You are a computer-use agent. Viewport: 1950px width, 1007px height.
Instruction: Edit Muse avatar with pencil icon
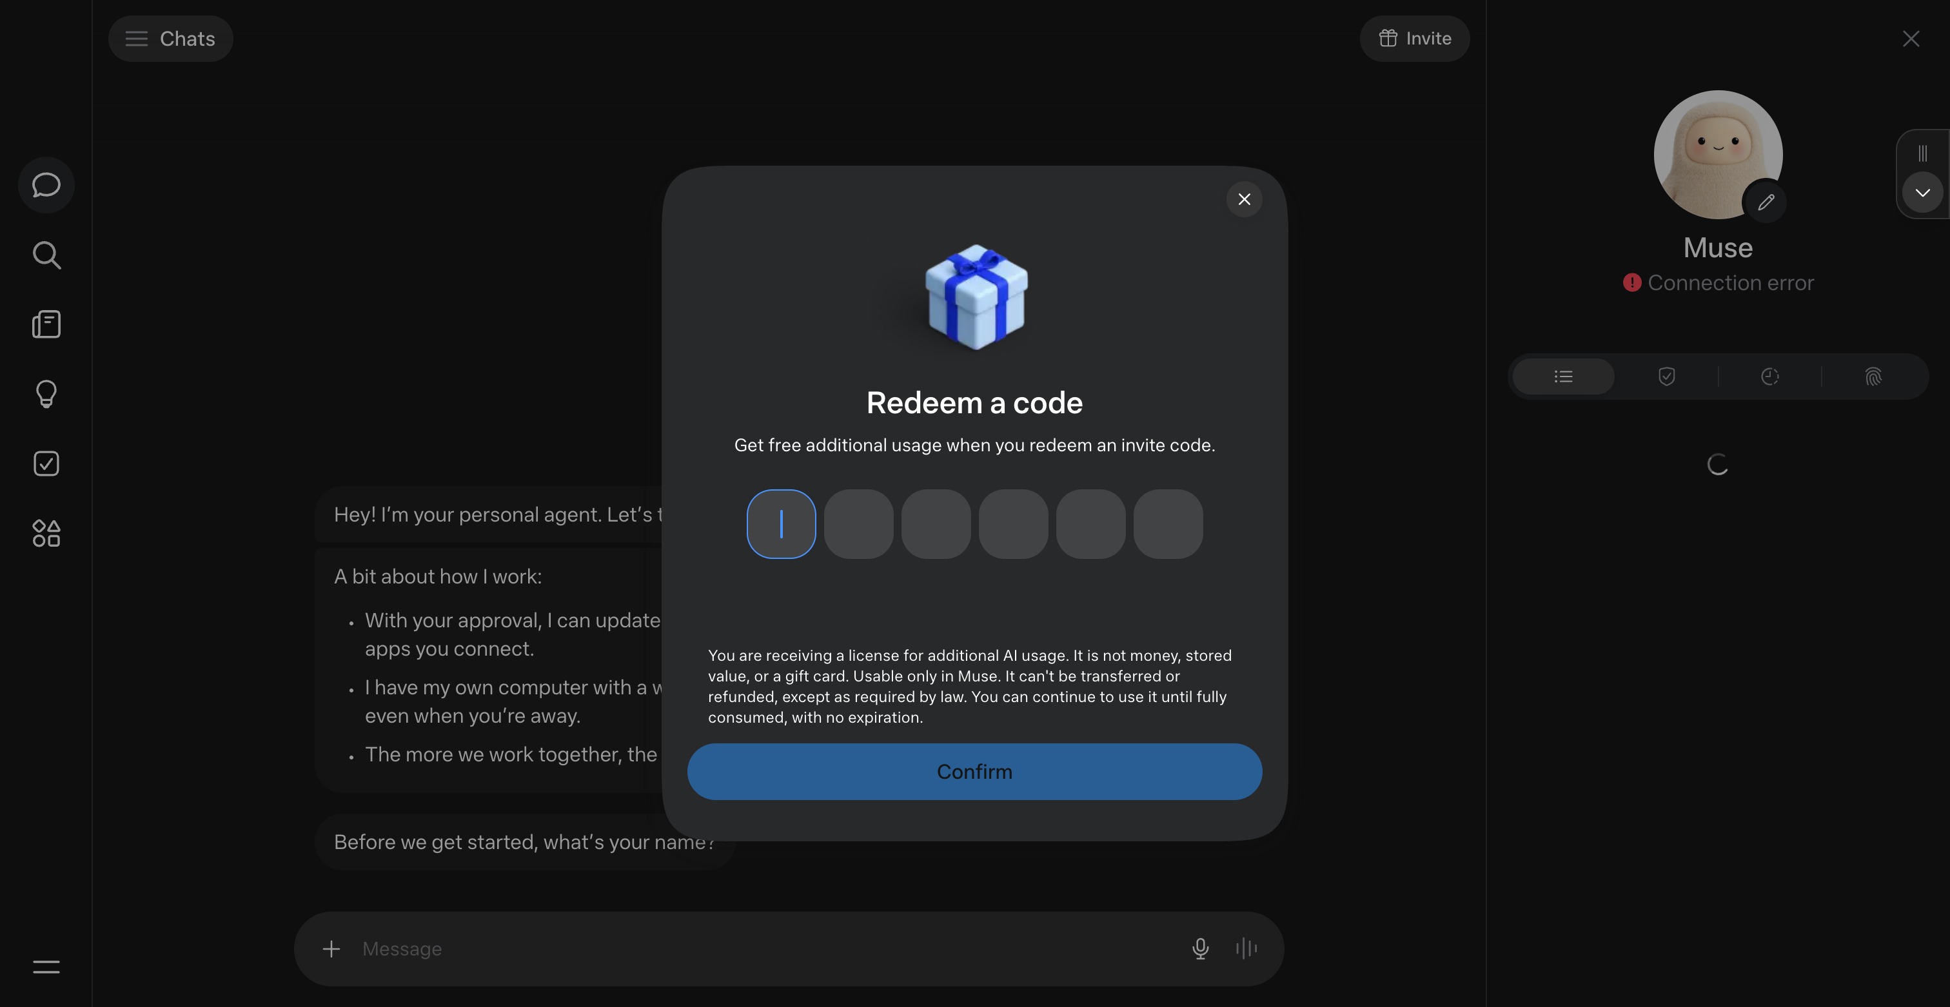[1766, 202]
